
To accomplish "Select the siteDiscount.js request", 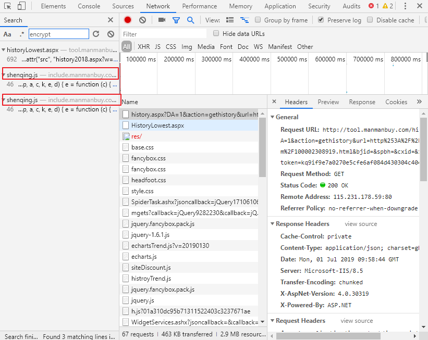I will coord(189,268).
